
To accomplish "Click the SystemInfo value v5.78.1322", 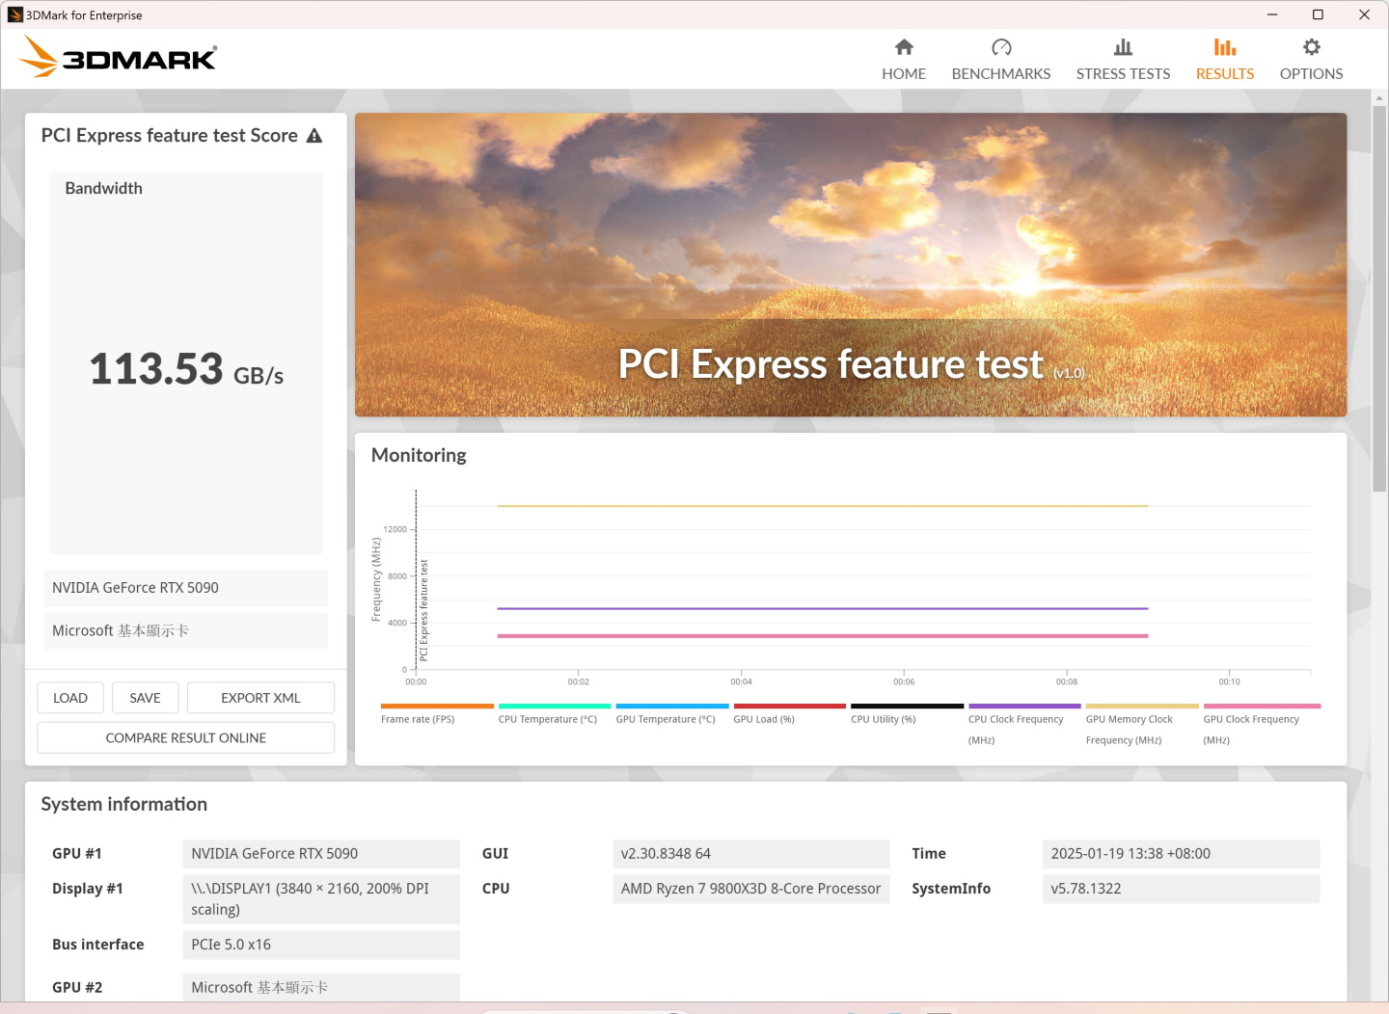I will [x=1182, y=889].
